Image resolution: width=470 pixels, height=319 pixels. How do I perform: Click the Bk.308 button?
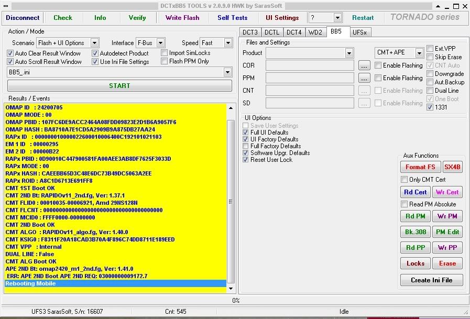pos(416,232)
